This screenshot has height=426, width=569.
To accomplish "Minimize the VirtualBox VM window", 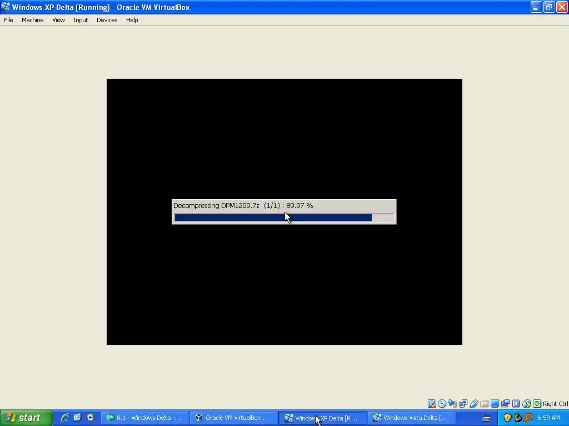I will 536,7.
